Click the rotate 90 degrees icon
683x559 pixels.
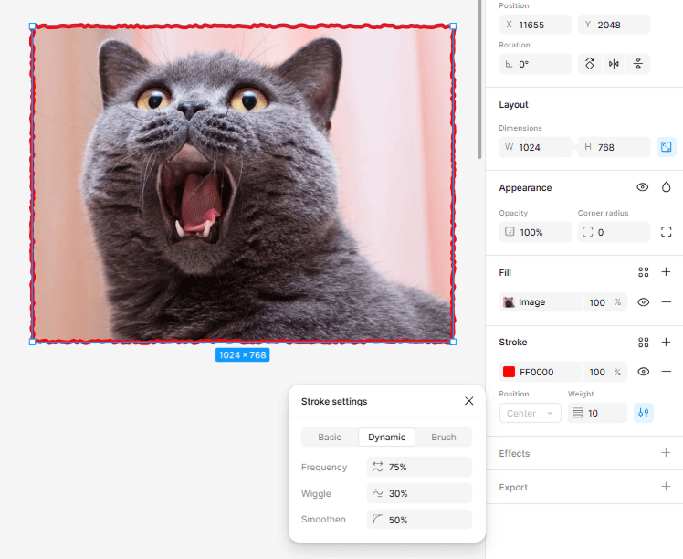[590, 64]
